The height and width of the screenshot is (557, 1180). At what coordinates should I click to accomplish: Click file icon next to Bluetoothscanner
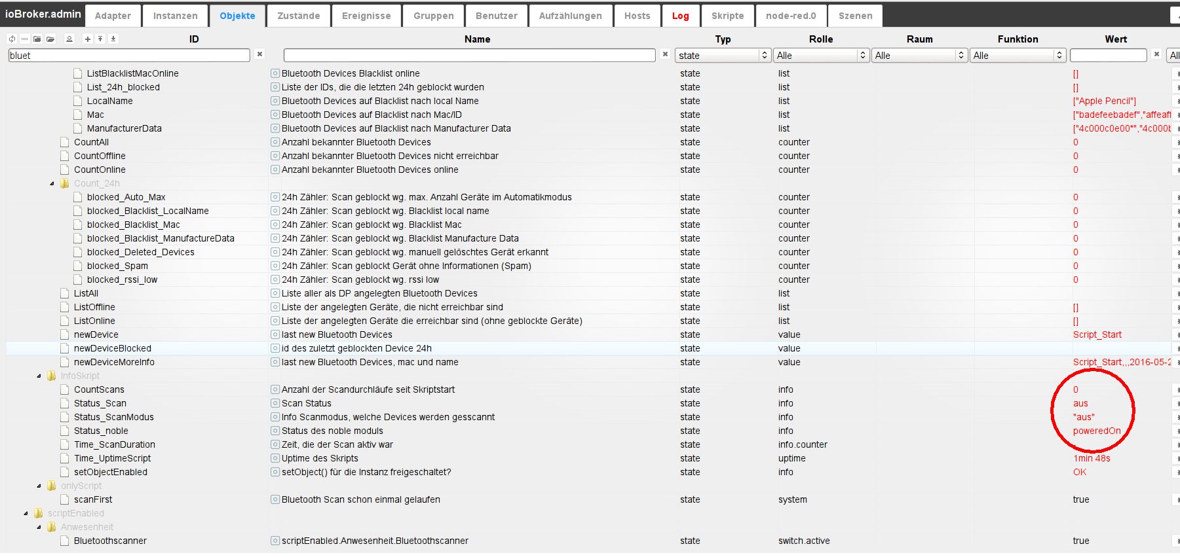[65, 541]
